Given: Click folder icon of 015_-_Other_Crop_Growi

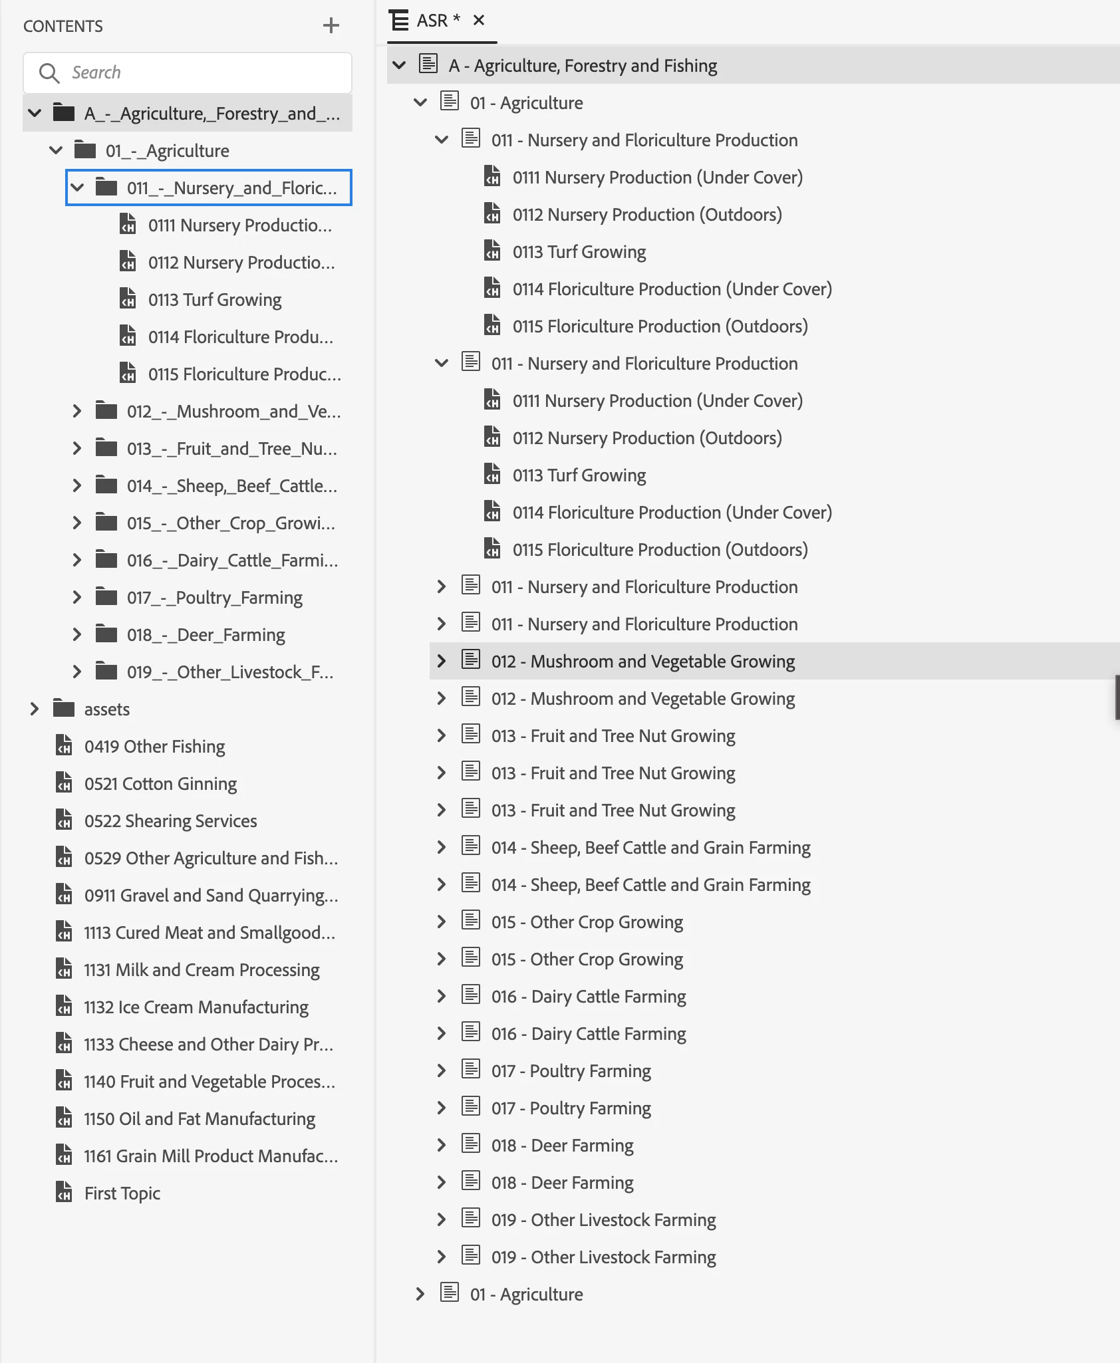Looking at the screenshot, I should tap(106, 522).
